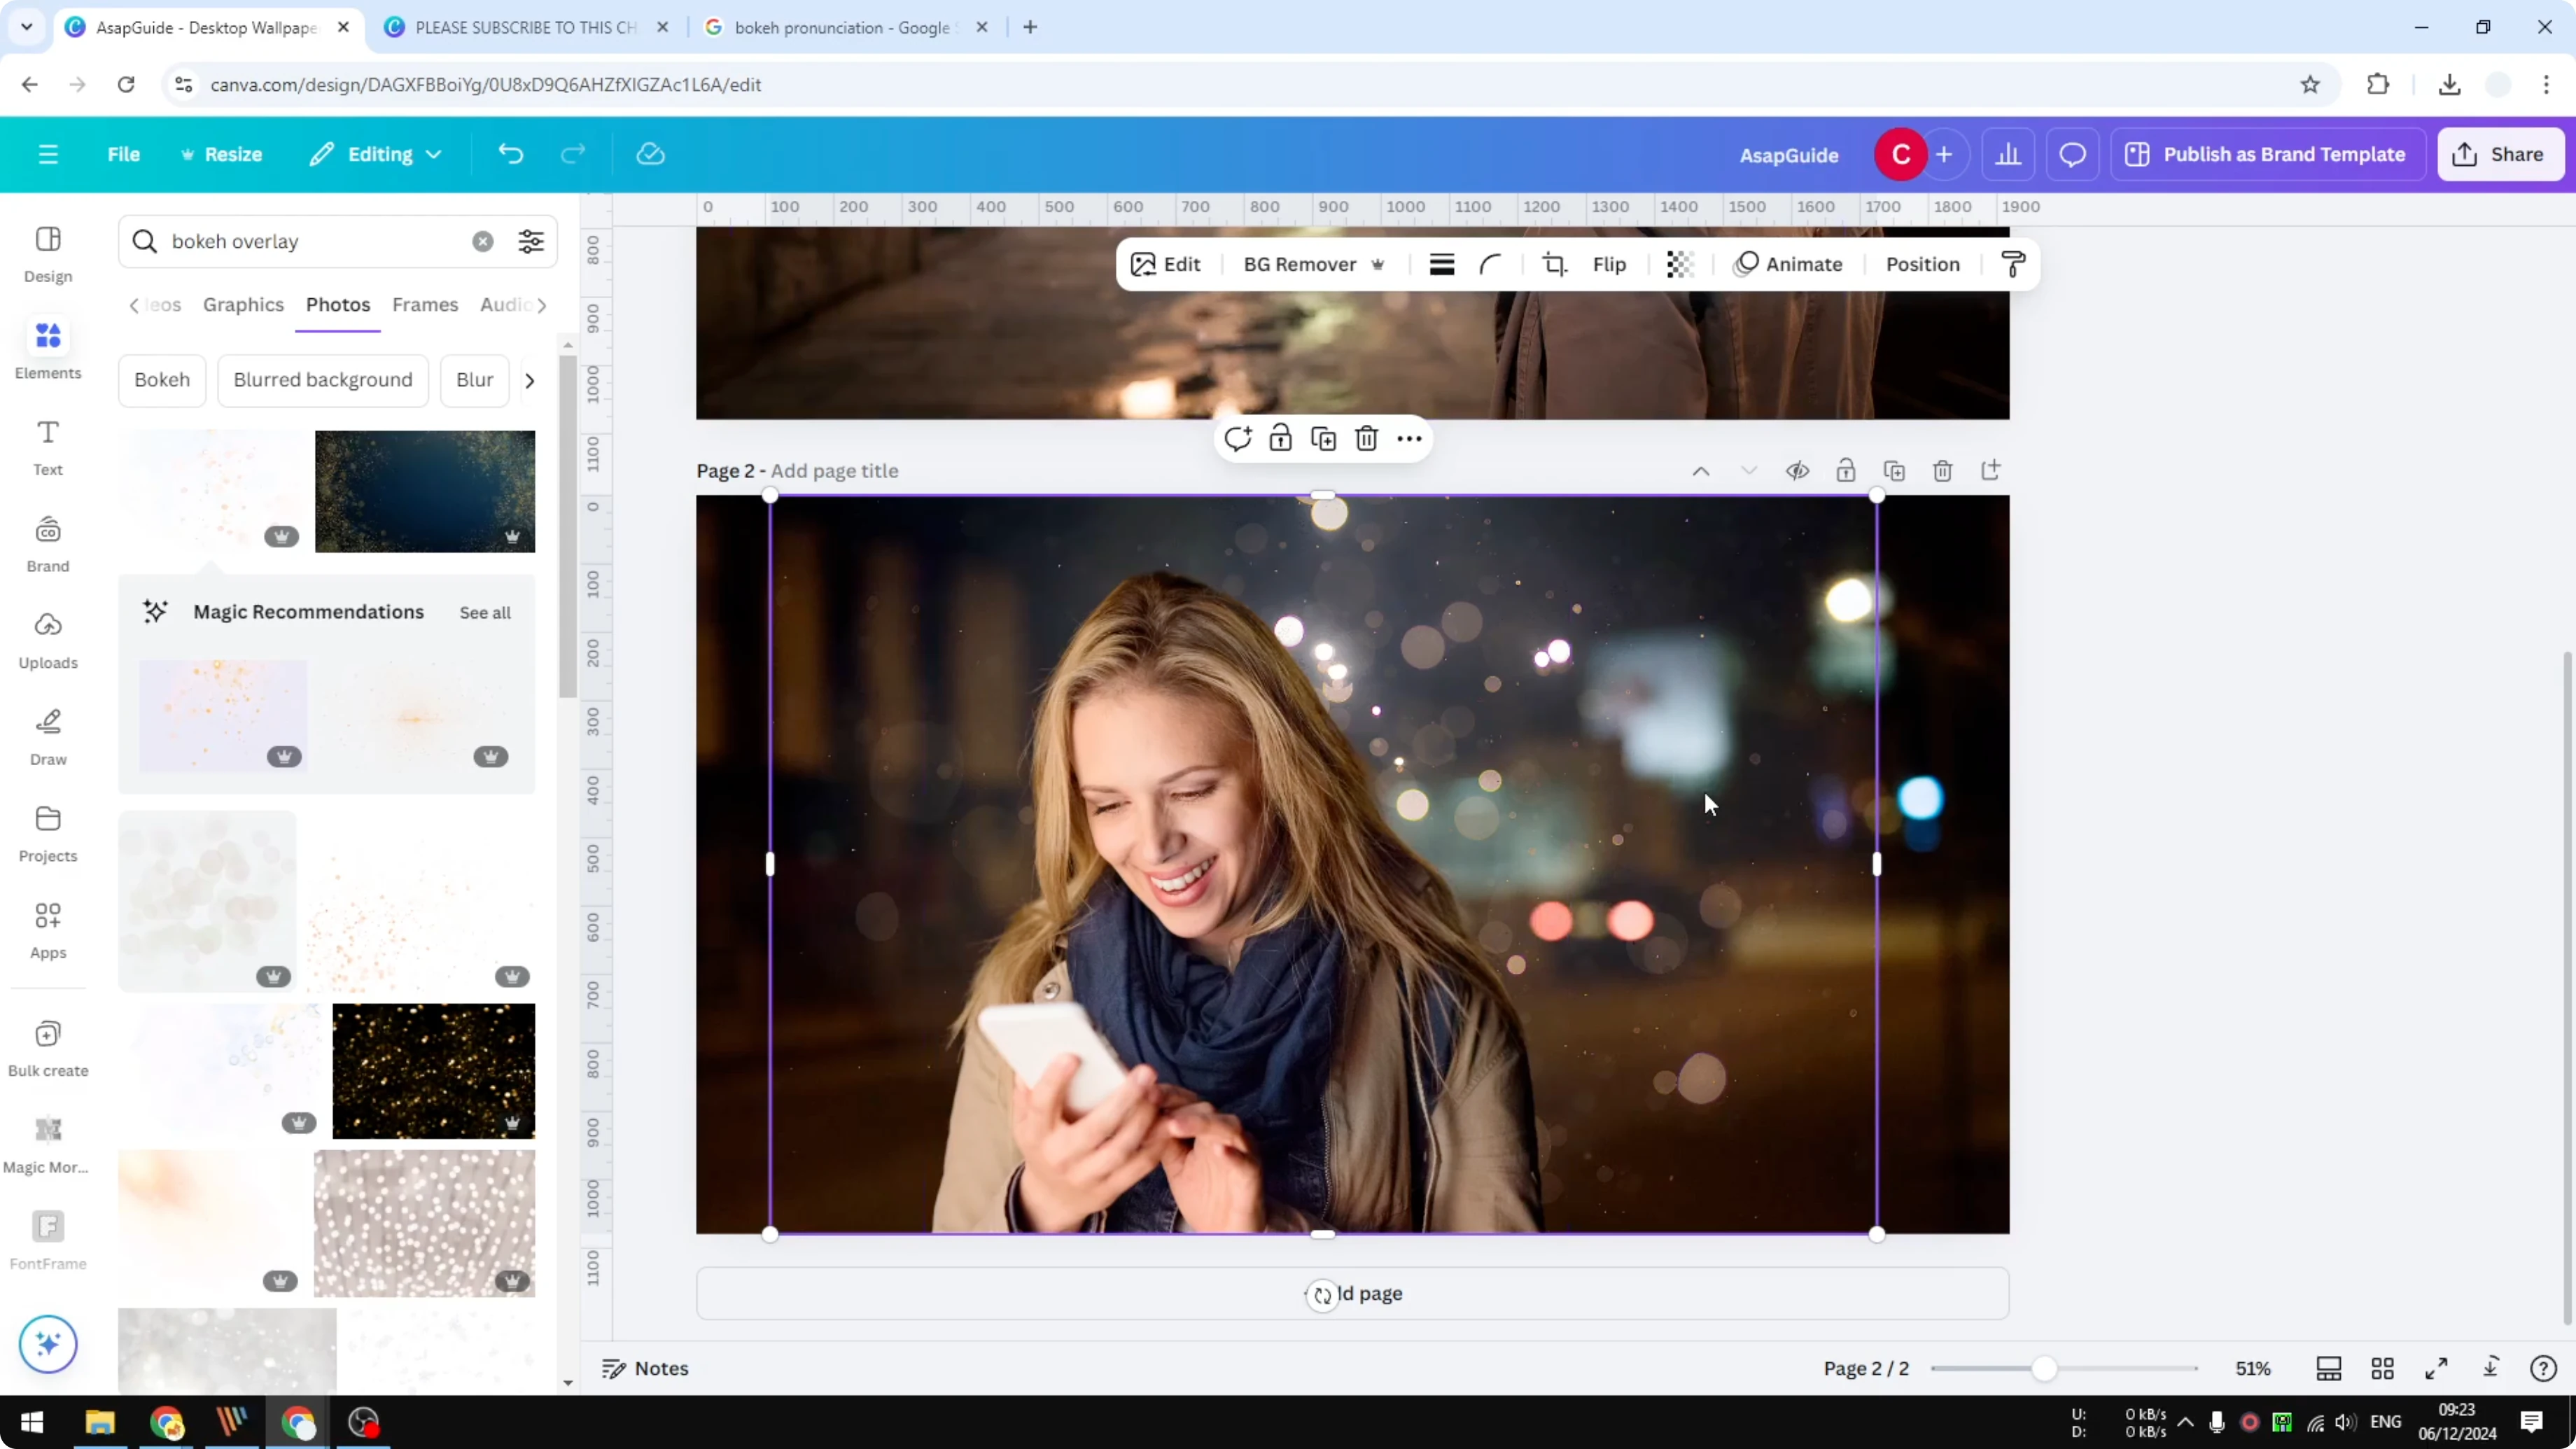The width and height of the screenshot is (2576, 1449).
Task: Hide page 2 with the eye toggle
Action: pos(1797,470)
